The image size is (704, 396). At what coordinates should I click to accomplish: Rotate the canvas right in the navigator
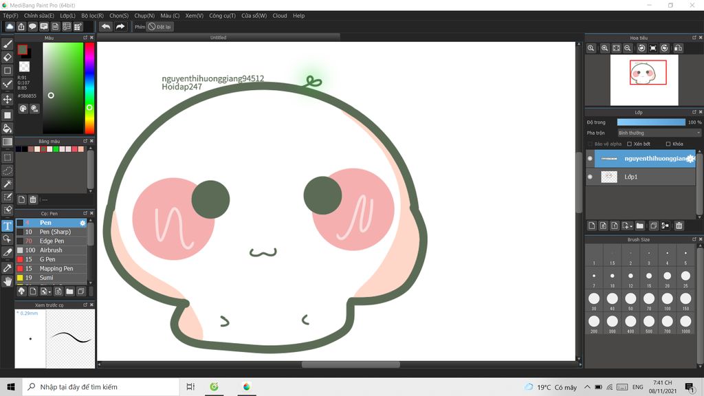[x=665, y=48]
